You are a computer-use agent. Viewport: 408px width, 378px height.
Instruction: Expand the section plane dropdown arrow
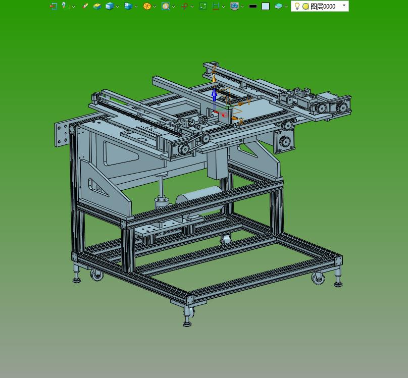coord(224,7)
